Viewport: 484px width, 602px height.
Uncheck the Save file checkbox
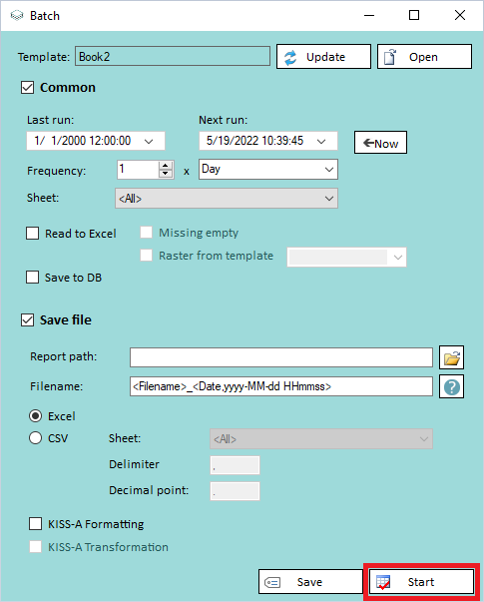(27, 319)
